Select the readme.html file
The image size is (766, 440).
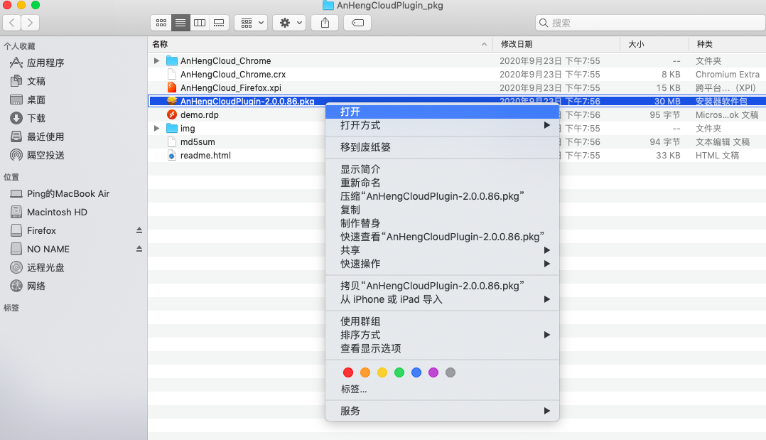205,156
